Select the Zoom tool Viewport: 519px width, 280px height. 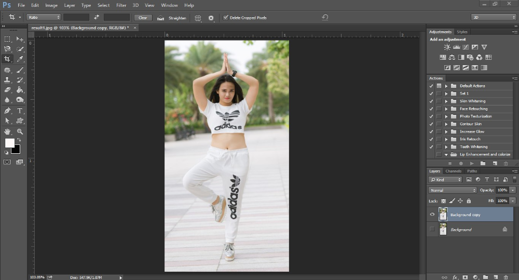coord(20,131)
